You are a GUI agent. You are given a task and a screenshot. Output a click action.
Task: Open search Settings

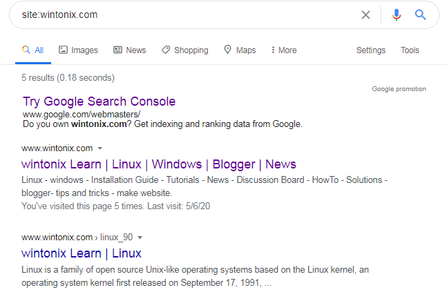pyautogui.click(x=371, y=50)
